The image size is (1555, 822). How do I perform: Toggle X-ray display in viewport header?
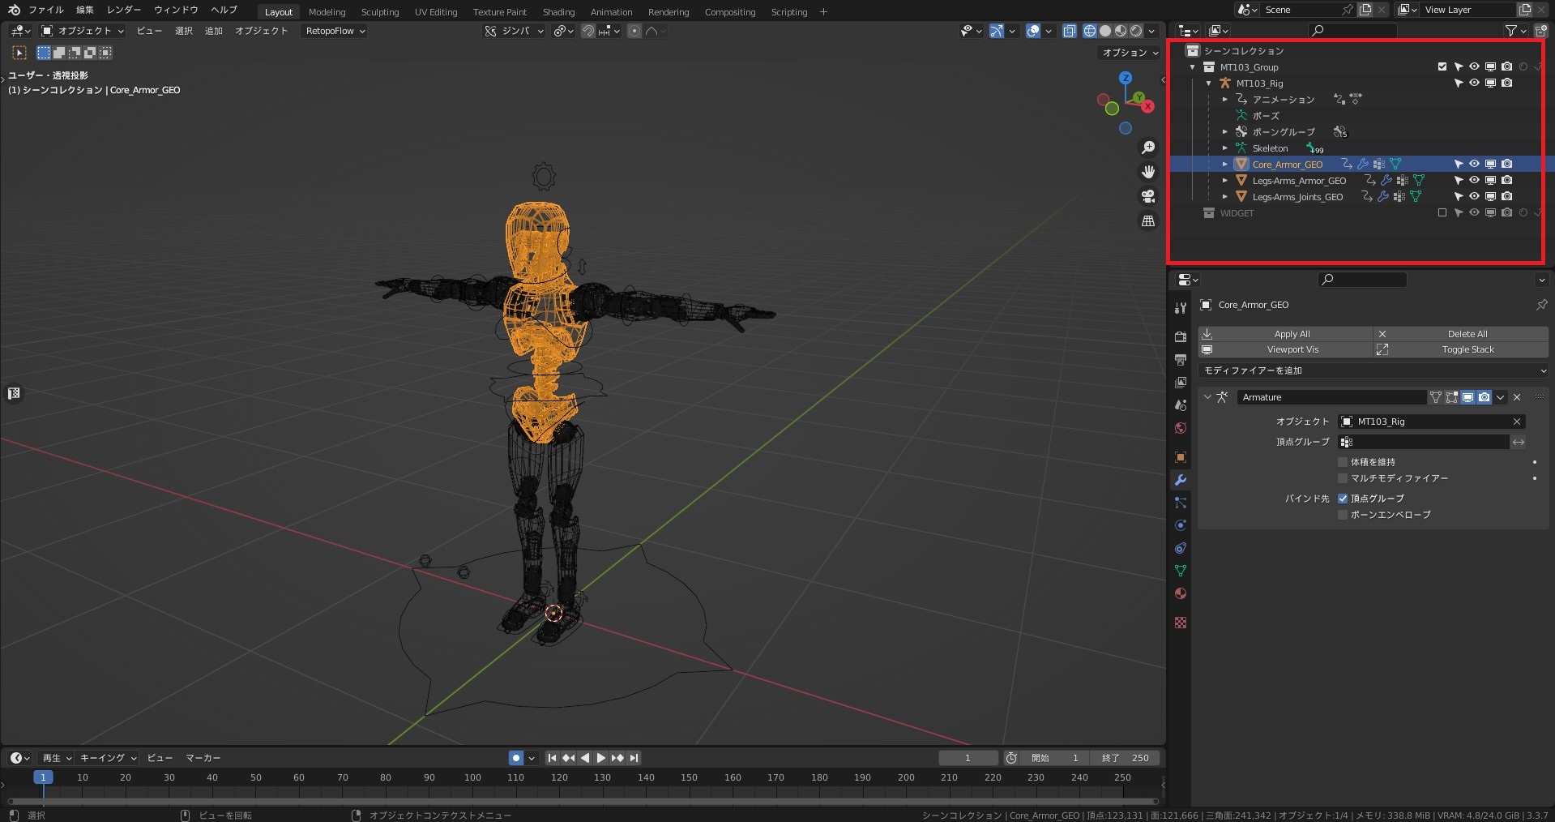tap(1070, 31)
